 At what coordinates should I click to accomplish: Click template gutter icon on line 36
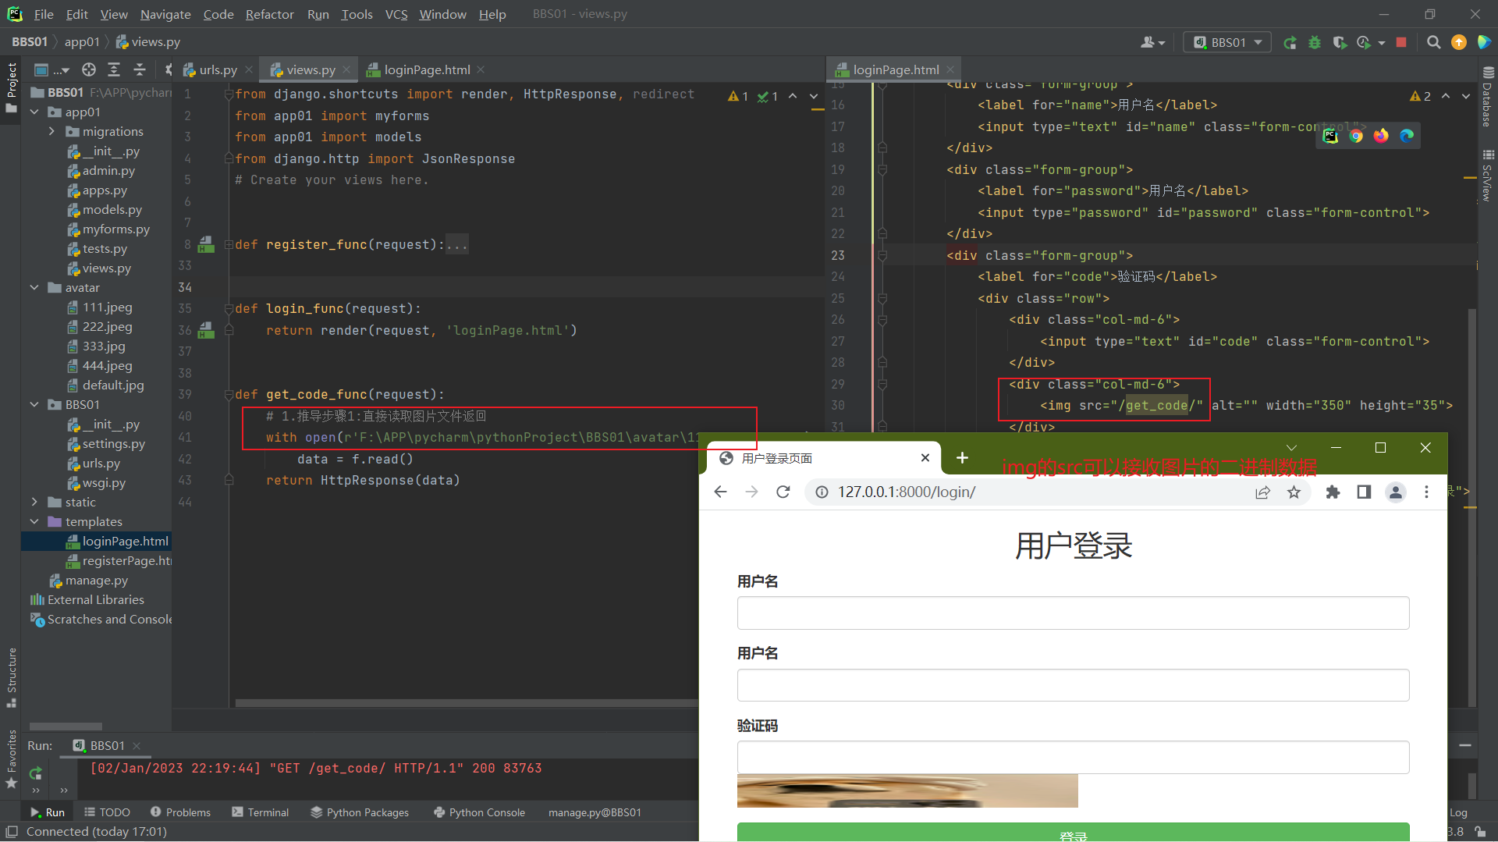(206, 331)
